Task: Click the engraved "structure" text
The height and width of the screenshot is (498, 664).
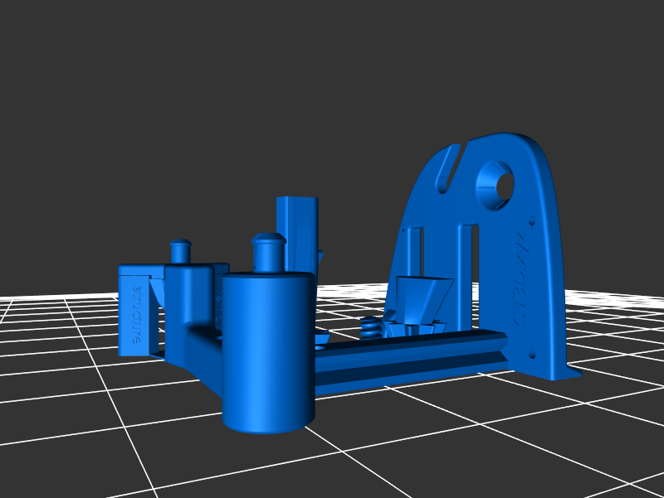Action: point(136,316)
